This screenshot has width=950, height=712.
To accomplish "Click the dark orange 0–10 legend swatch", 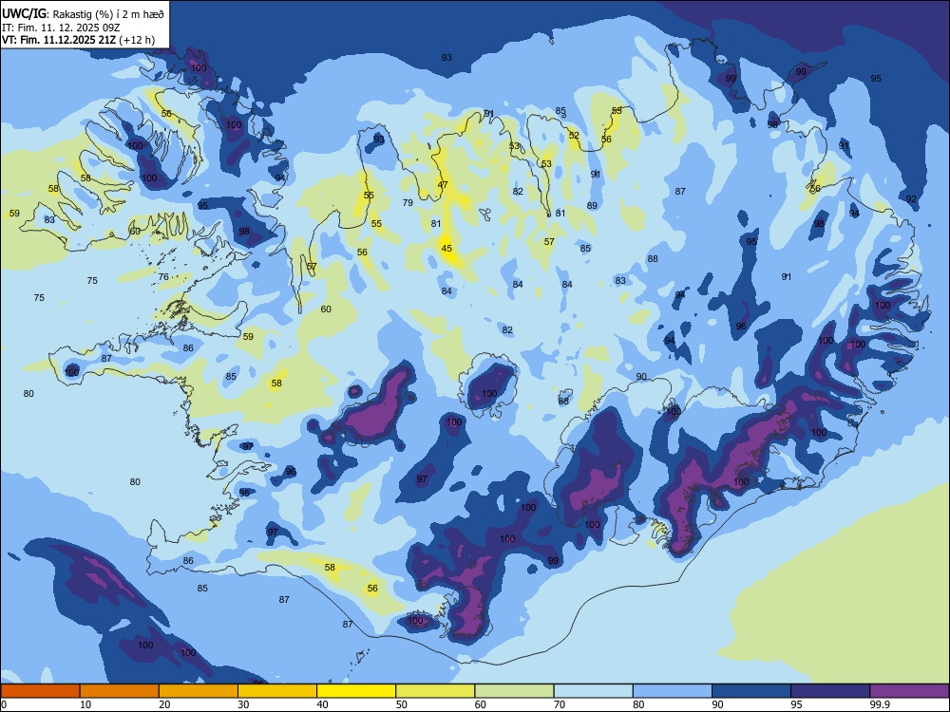I will [x=40, y=691].
